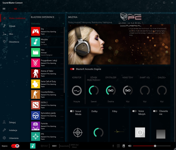Adjust the Dźwięk Przestrzenny surround dial
Viewport: 176px width, 150px height.
[x=94, y=90]
